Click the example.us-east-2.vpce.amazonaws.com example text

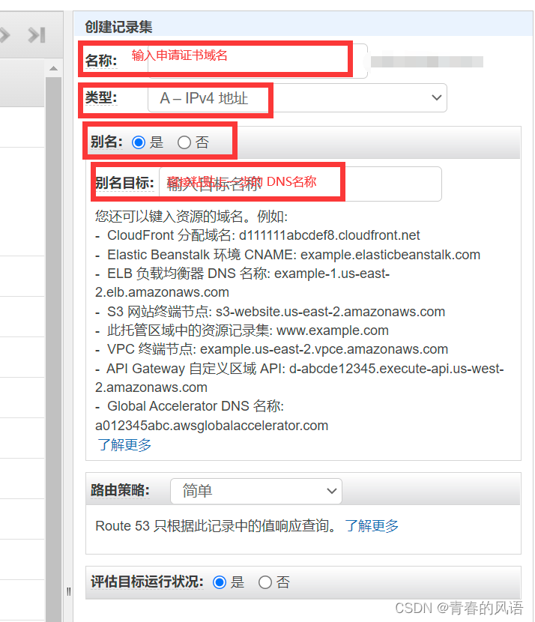pos(324,349)
